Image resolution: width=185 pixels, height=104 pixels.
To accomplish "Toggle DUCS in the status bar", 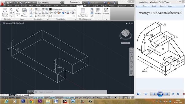I will pyautogui.click(x=72, y=98).
